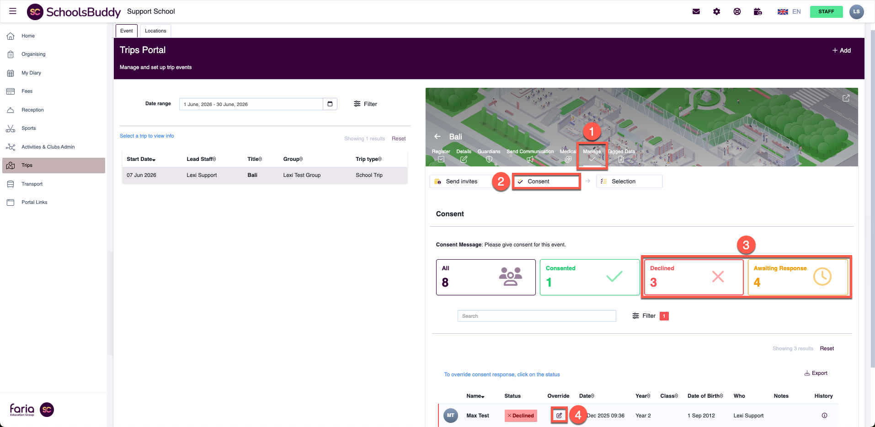Sort trips by Start Date column
Screen dimensions: 875x427
(x=141, y=159)
